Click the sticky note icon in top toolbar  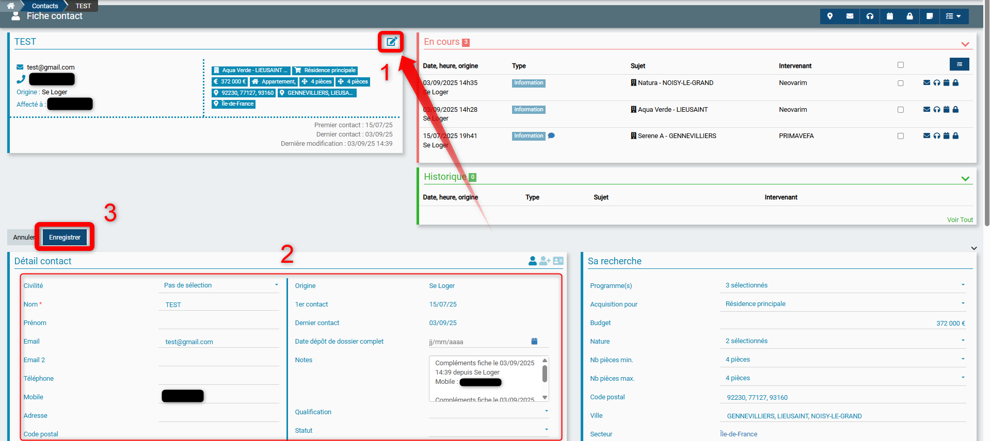click(930, 16)
